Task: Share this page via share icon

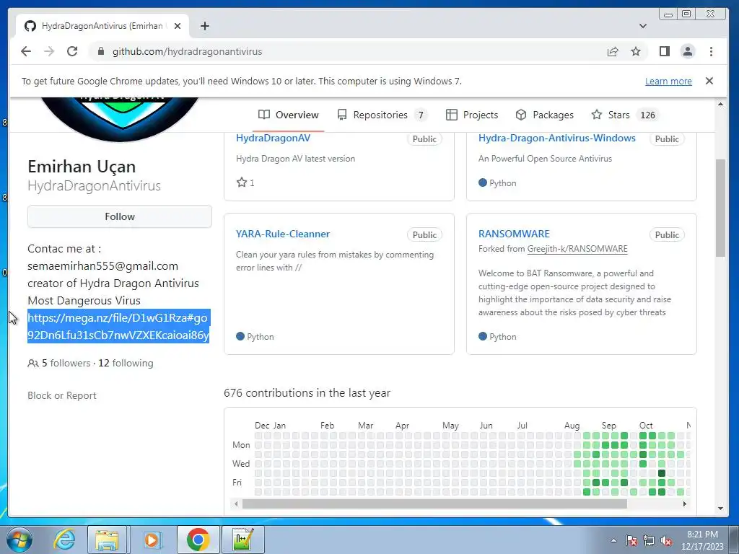Action: pyautogui.click(x=613, y=51)
